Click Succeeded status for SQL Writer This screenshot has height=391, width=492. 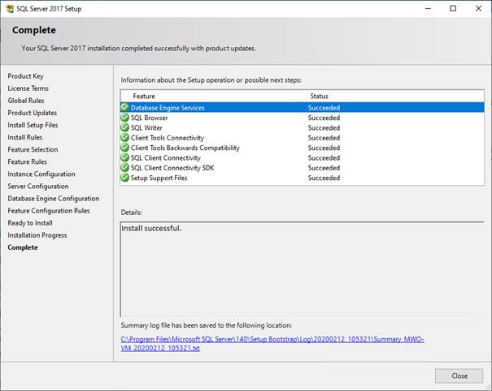coord(324,127)
